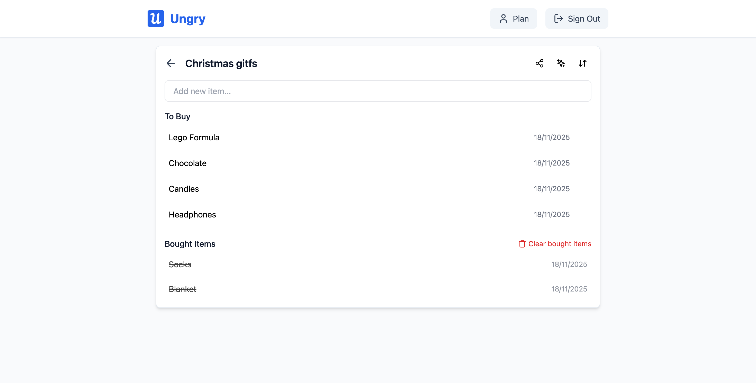Viewport: 756px width, 383px height.
Task: Click the sort arrows icon
Action: (582, 63)
